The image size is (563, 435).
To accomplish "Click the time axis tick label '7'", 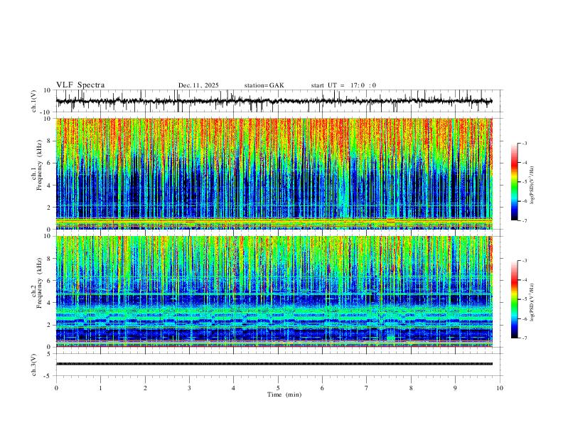I will (367, 388).
